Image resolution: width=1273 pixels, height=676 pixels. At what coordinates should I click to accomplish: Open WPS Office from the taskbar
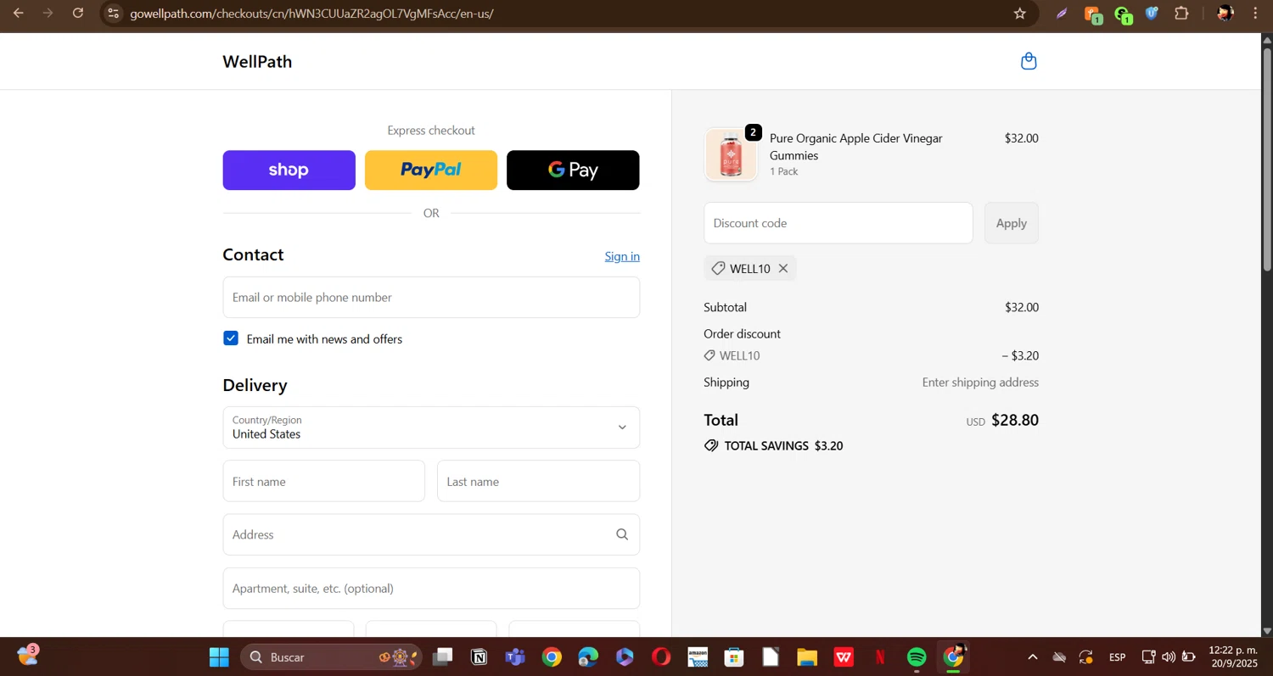844,657
